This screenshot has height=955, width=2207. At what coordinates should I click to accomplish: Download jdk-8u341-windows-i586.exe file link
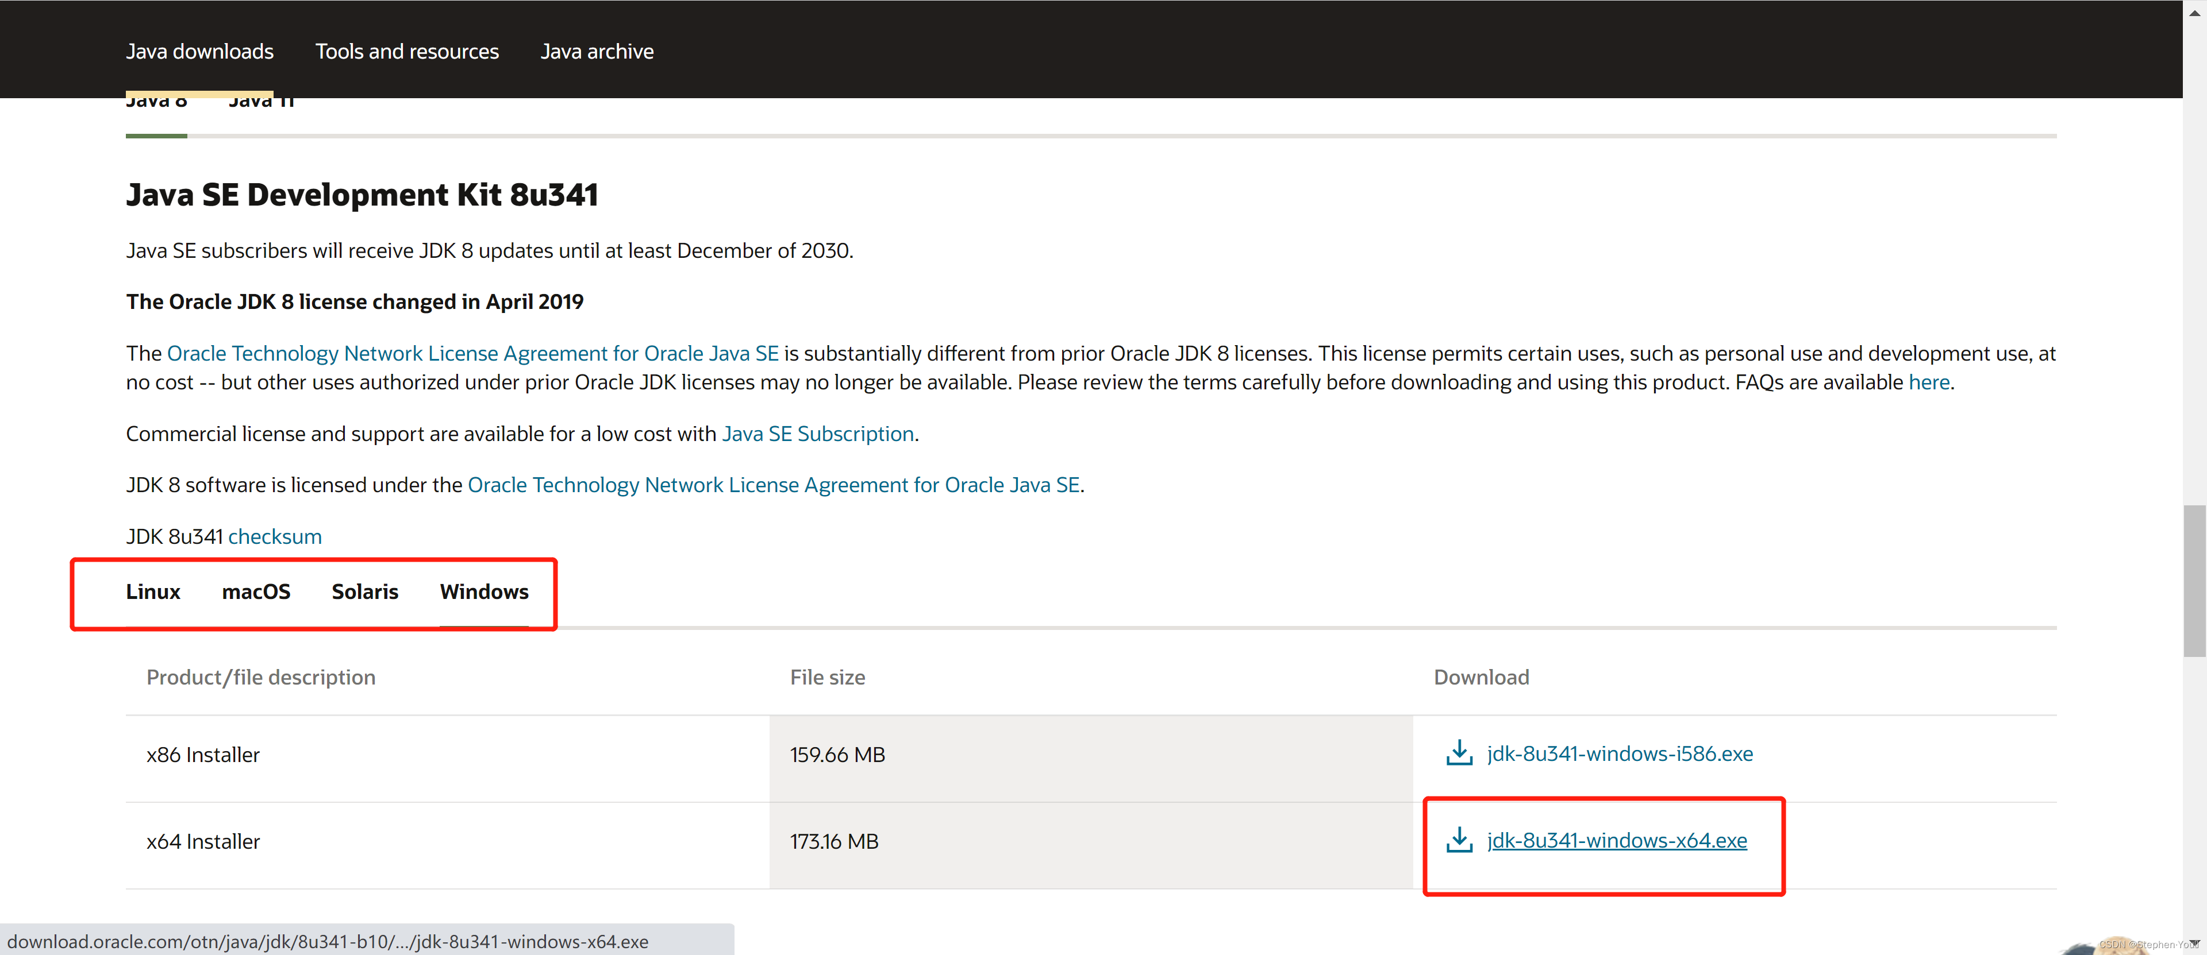pyautogui.click(x=1619, y=754)
